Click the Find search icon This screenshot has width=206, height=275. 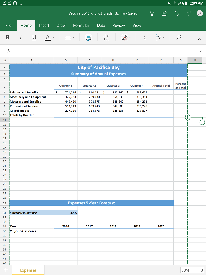[x=178, y=38]
